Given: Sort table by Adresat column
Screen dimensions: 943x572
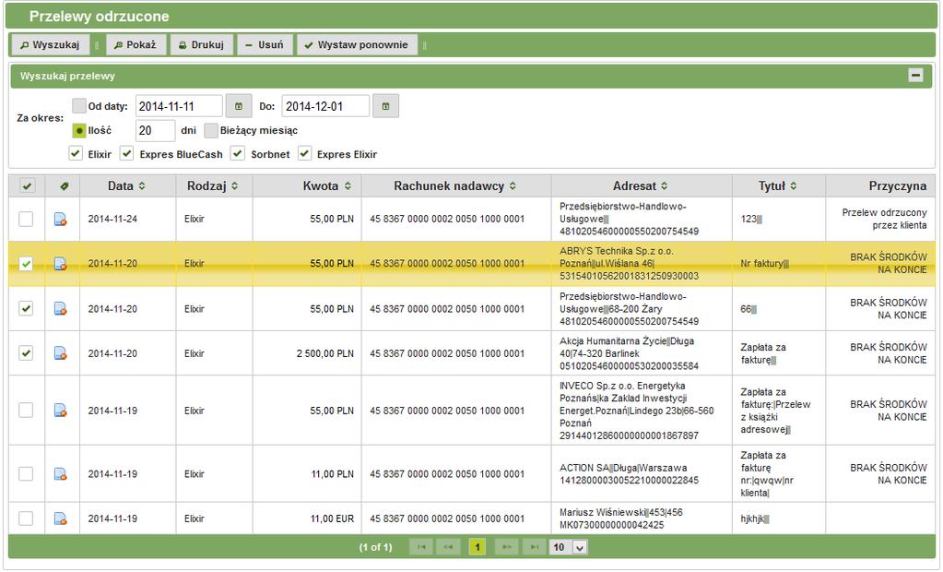Looking at the screenshot, I should 641,186.
